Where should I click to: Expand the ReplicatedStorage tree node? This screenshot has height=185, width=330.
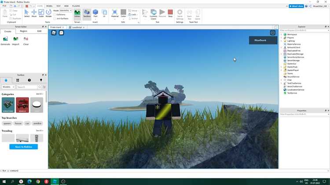[282, 54]
